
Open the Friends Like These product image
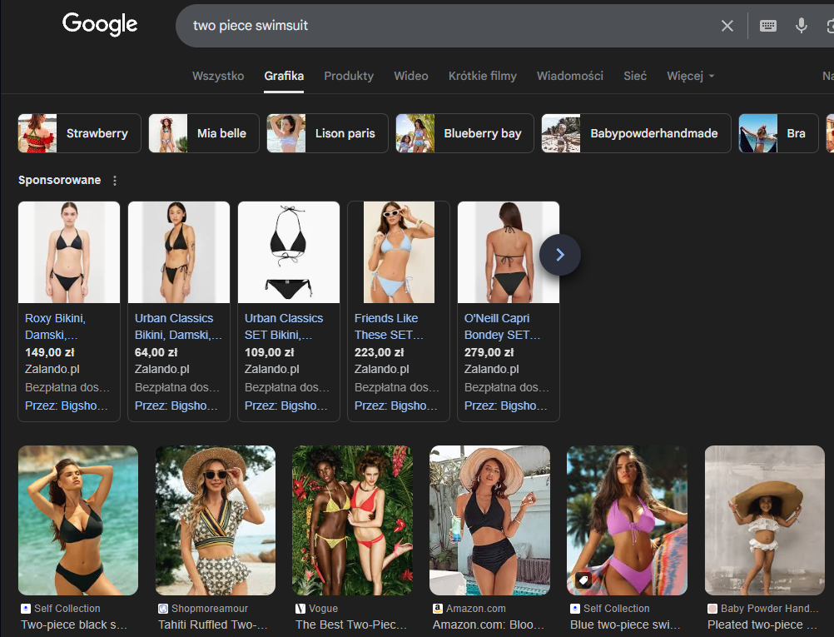click(399, 252)
